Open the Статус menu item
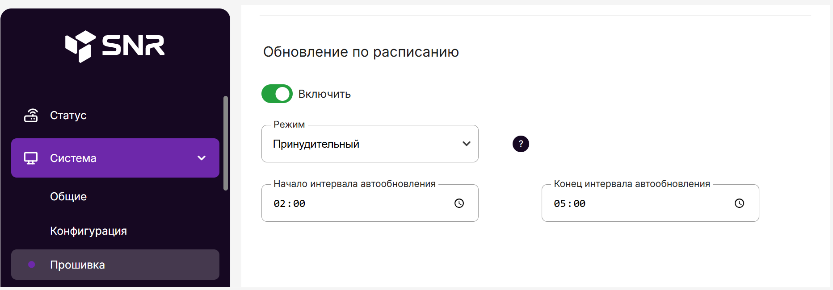 pos(68,115)
